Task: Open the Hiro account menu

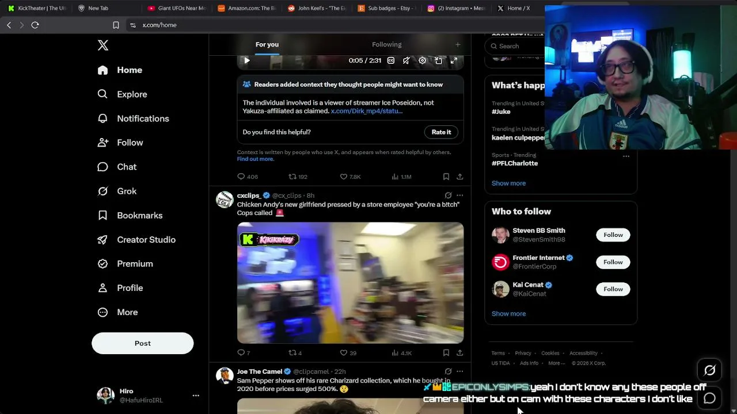Action: pos(149,396)
